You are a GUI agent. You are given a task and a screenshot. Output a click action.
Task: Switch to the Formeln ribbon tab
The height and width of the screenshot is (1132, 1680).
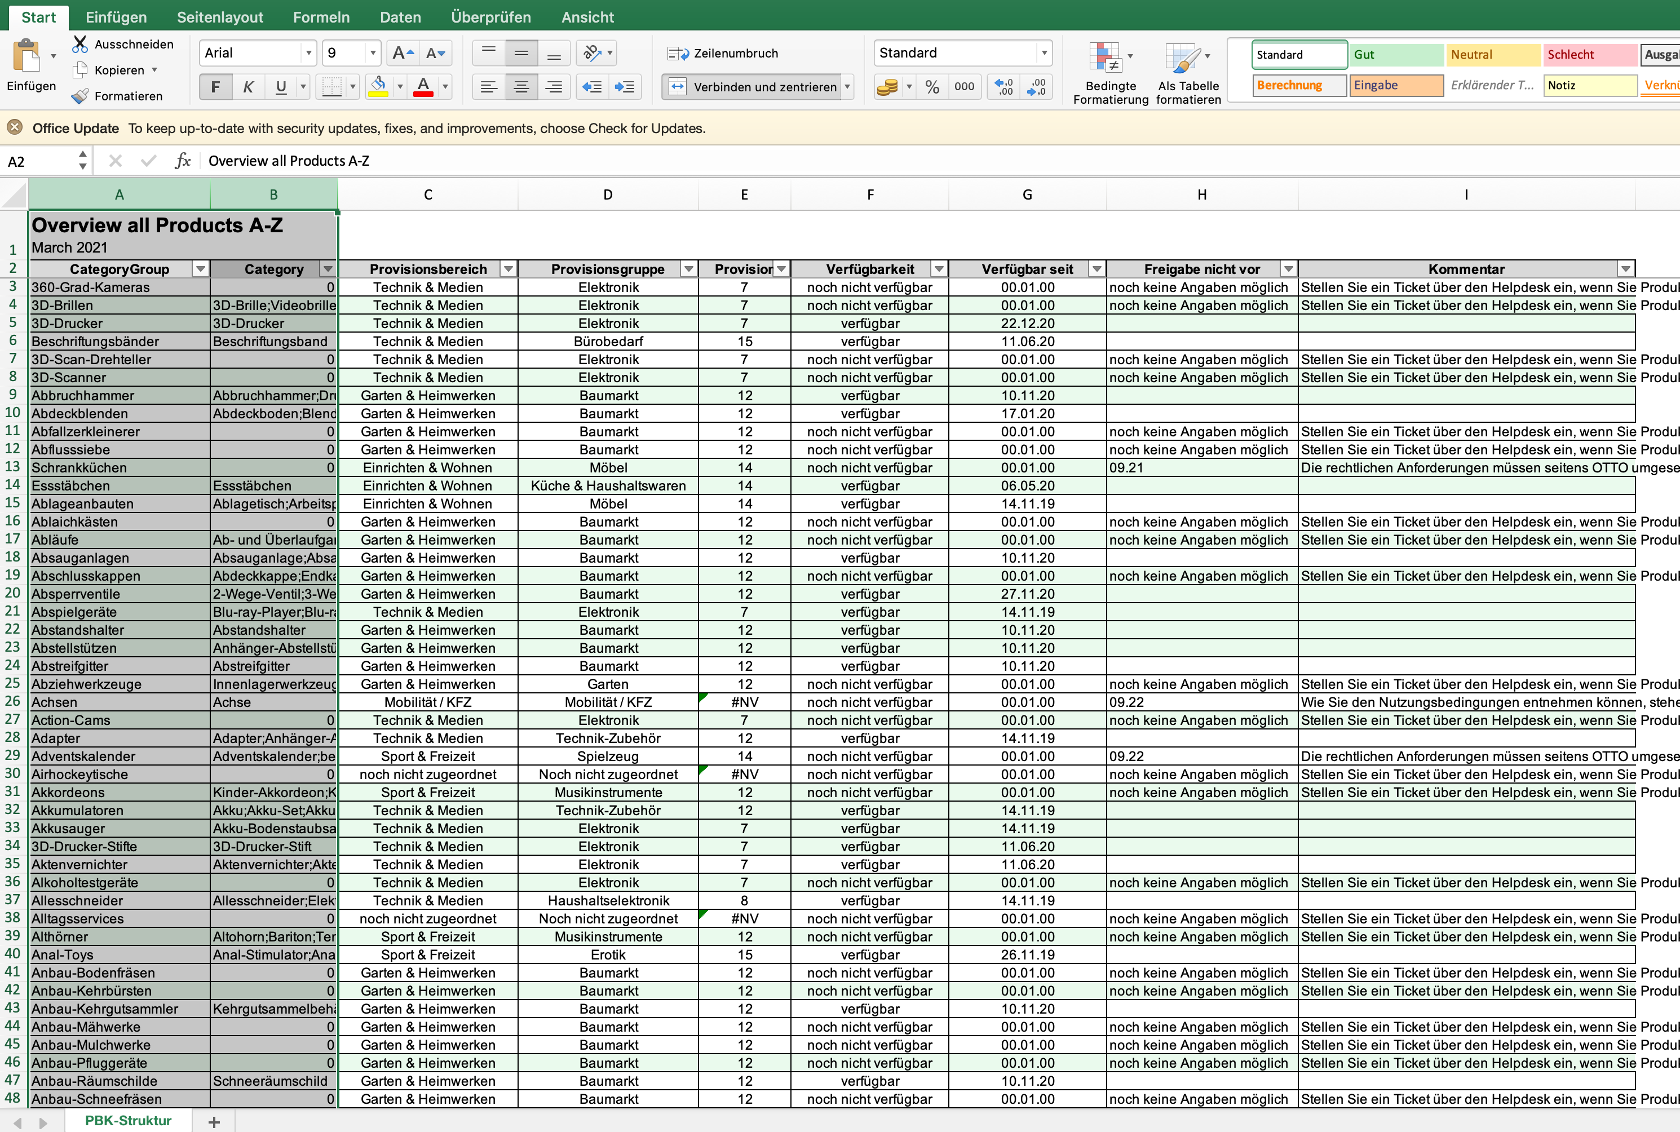321,17
